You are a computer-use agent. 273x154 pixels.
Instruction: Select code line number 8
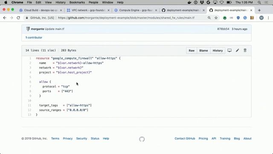30,91
